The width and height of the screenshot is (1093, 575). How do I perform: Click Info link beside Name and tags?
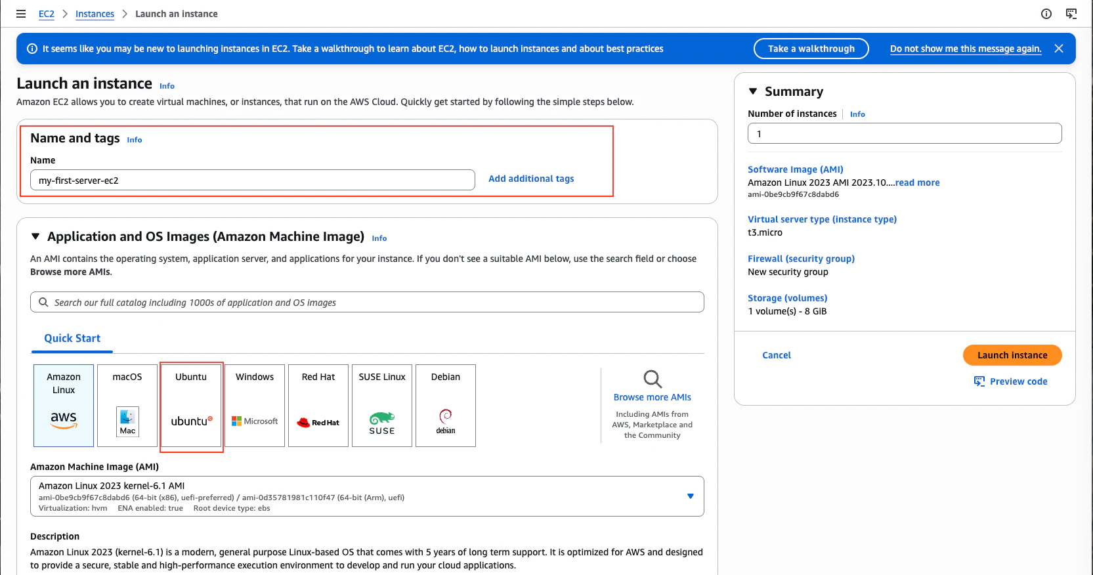click(x=135, y=140)
